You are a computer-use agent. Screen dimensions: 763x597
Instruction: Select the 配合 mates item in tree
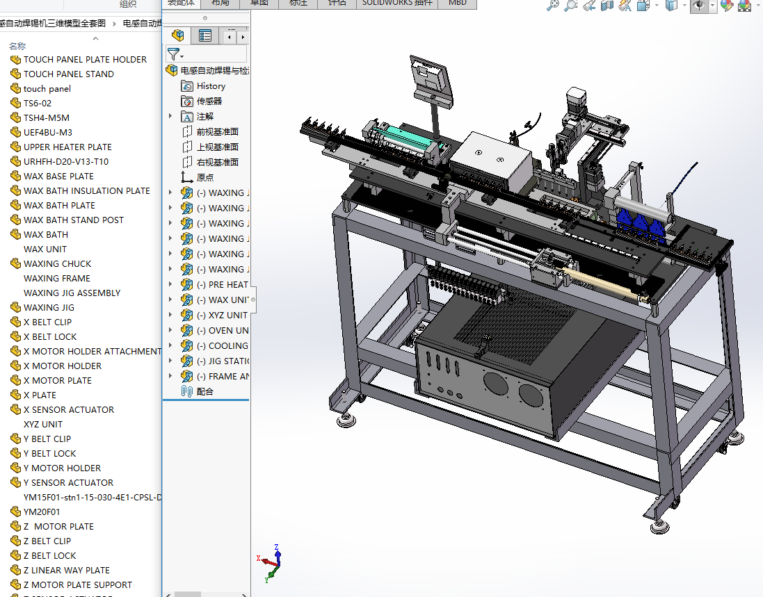point(204,391)
